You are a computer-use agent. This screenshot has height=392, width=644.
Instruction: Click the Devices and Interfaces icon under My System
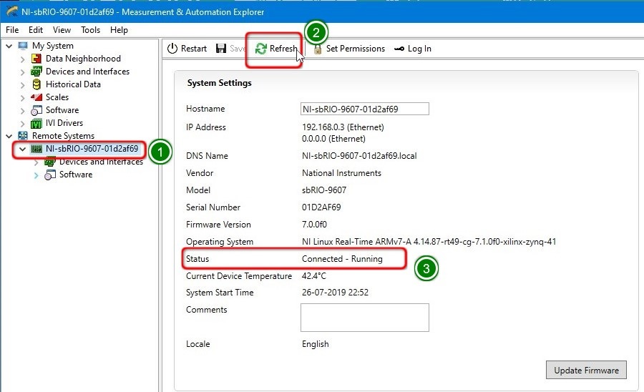pos(36,72)
